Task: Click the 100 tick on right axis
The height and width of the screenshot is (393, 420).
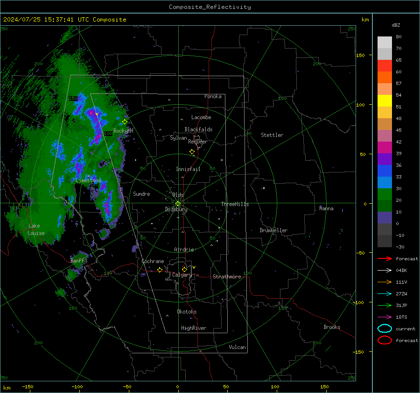Action: 361,105
